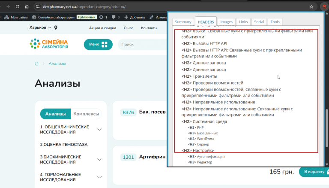Open the Акции и скидки link
The width and height of the screenshot is (329, 188).
102,28
